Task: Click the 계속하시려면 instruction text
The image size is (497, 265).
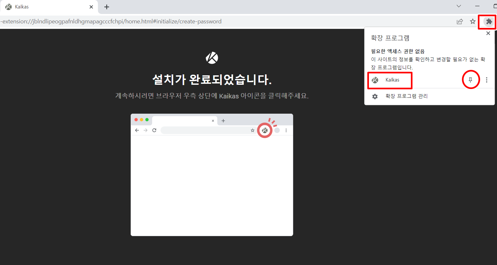Action: [212, 96]
